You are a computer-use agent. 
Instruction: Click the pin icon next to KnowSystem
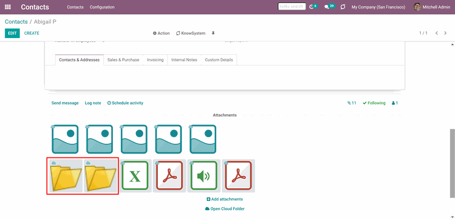[x=213, y=33]
